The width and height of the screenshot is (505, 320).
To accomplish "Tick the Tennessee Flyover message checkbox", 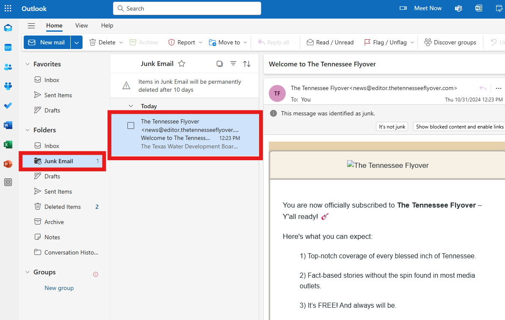I will coord(131,126).
